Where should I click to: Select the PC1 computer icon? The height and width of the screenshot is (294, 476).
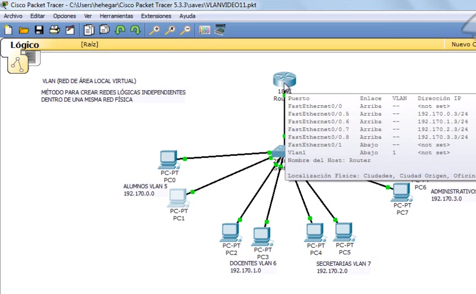(178, 198)
